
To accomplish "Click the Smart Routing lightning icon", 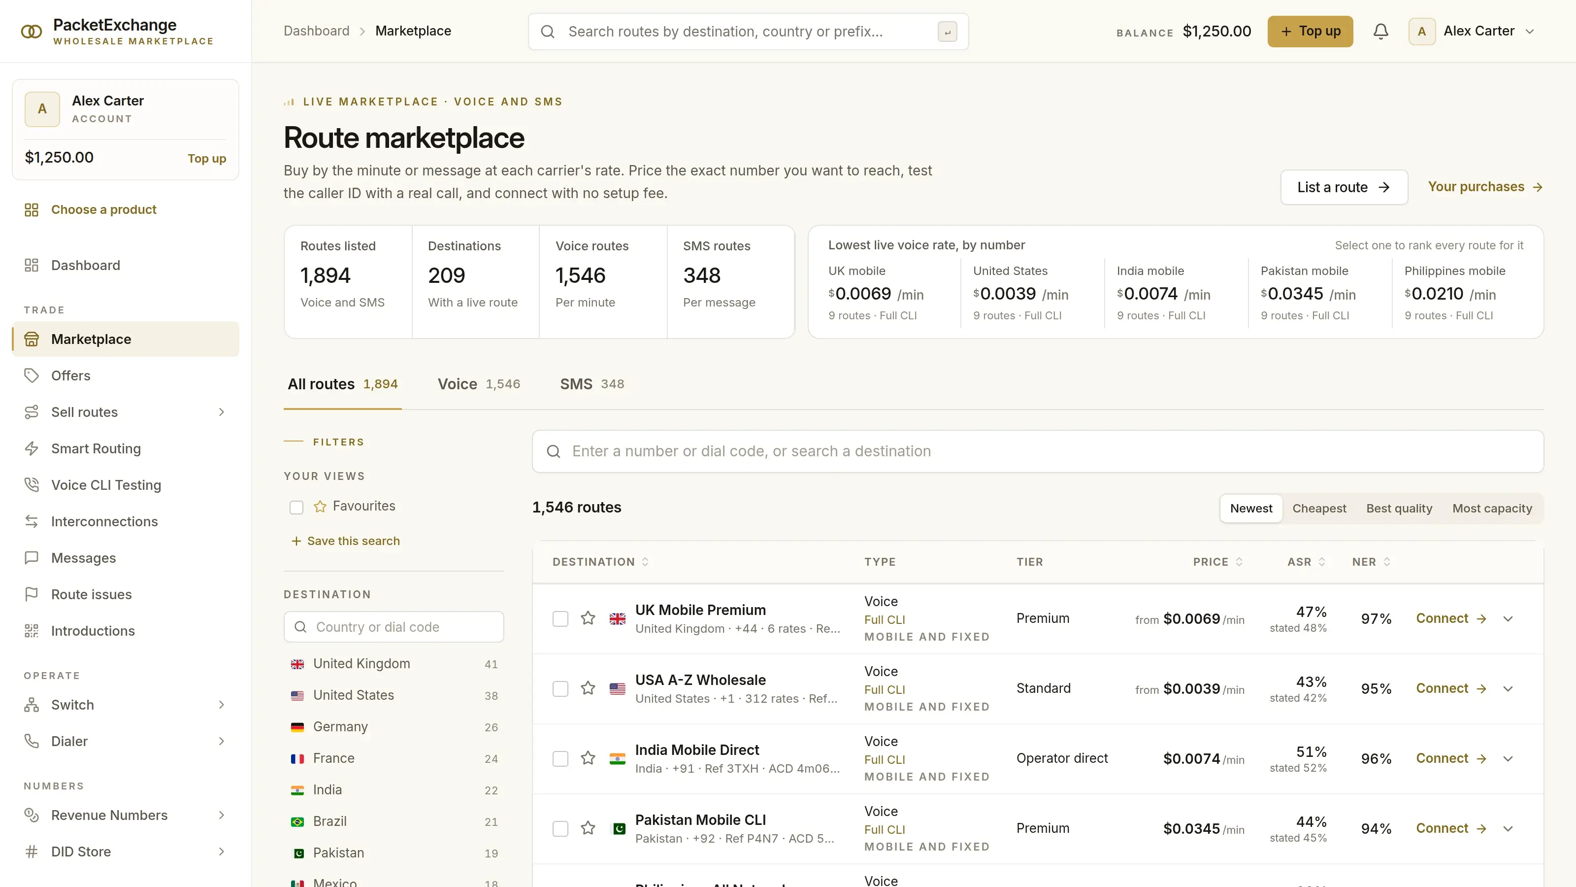I will (31, 449).
